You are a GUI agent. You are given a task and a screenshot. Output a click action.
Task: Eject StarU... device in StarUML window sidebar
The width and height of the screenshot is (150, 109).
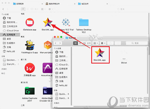coord(68,98)
